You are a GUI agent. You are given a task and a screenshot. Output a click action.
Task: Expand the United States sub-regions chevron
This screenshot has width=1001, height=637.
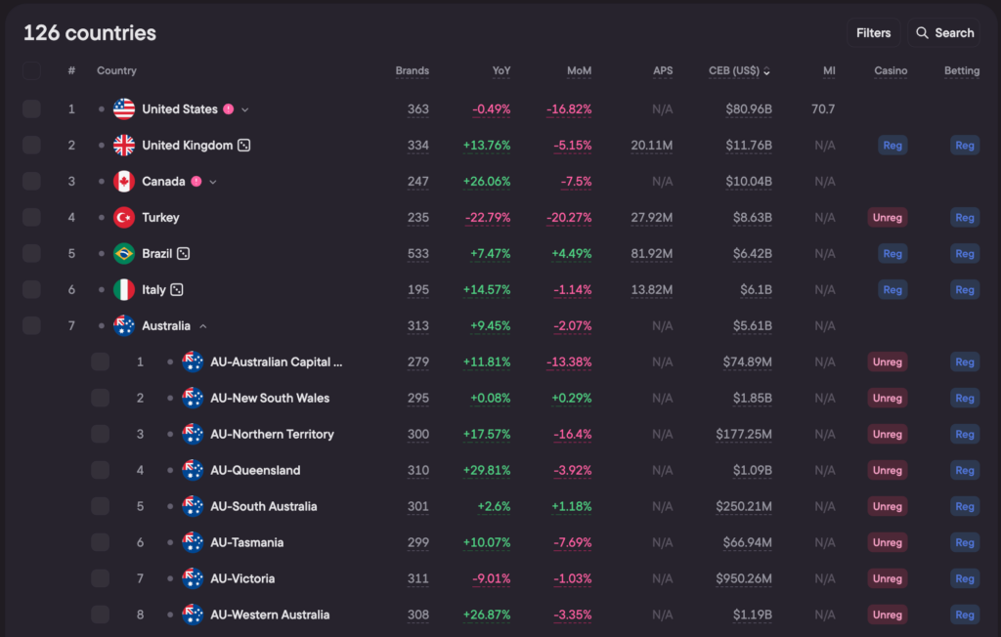point(245,109)
